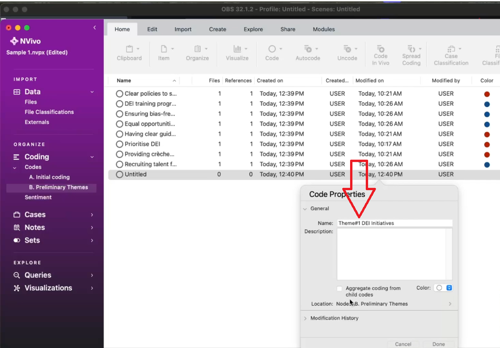Select A. Initial coding folder
The image size is (500, 348).
click(x=49, y=177)
